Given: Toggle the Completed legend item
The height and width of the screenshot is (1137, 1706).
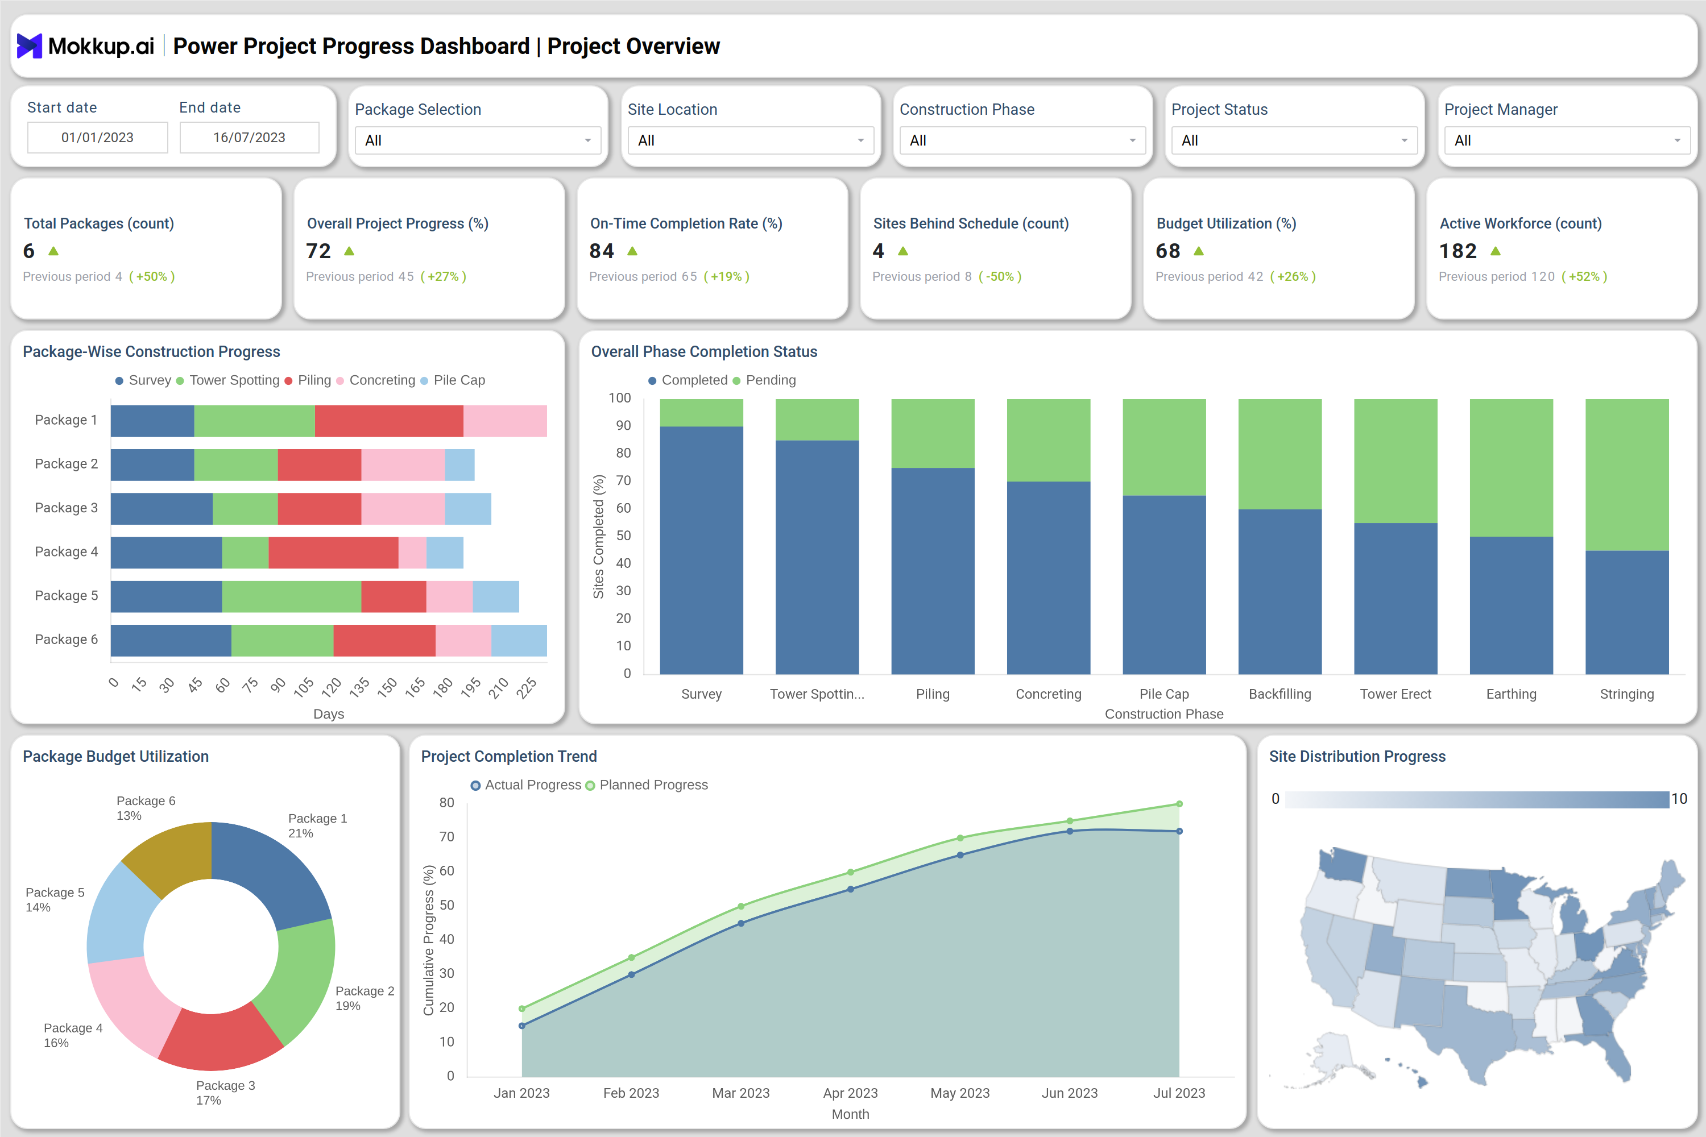Looking at the screenshot, I should [x=688, y=380].
